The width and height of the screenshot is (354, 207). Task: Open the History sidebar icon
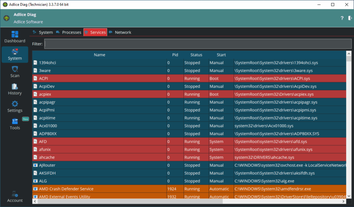[x=15, y=89]
